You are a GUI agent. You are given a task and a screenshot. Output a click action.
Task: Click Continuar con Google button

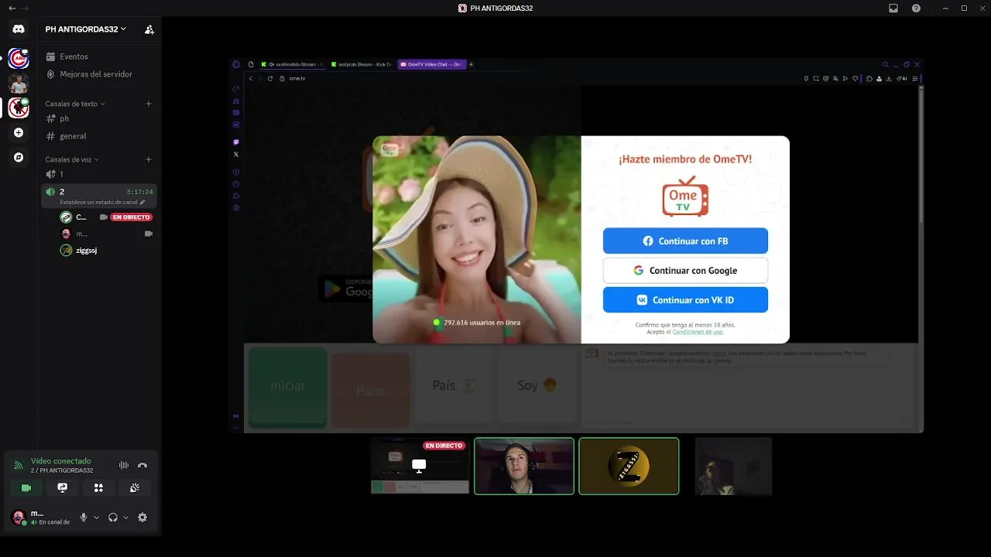[685, 270]
